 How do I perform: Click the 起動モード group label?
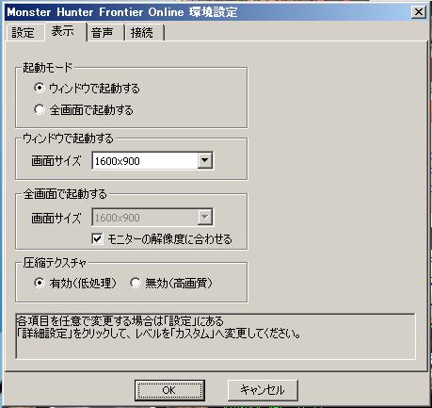[47, 68]
